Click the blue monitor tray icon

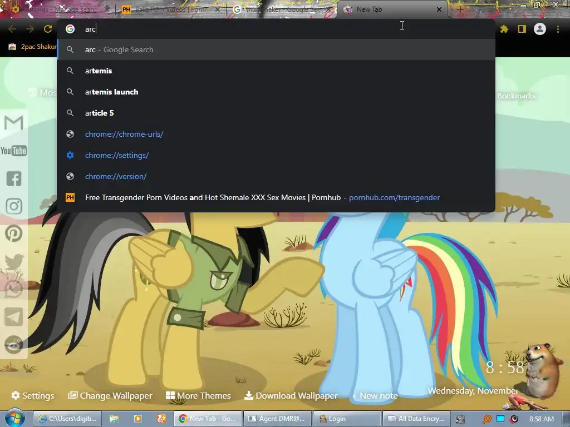pyautogui.click(x=500, y=419)
